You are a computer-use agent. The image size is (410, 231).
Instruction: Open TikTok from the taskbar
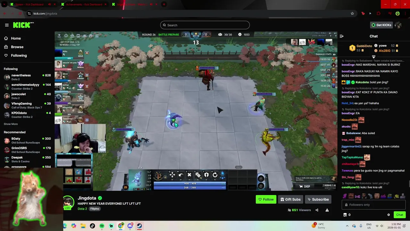92,226
